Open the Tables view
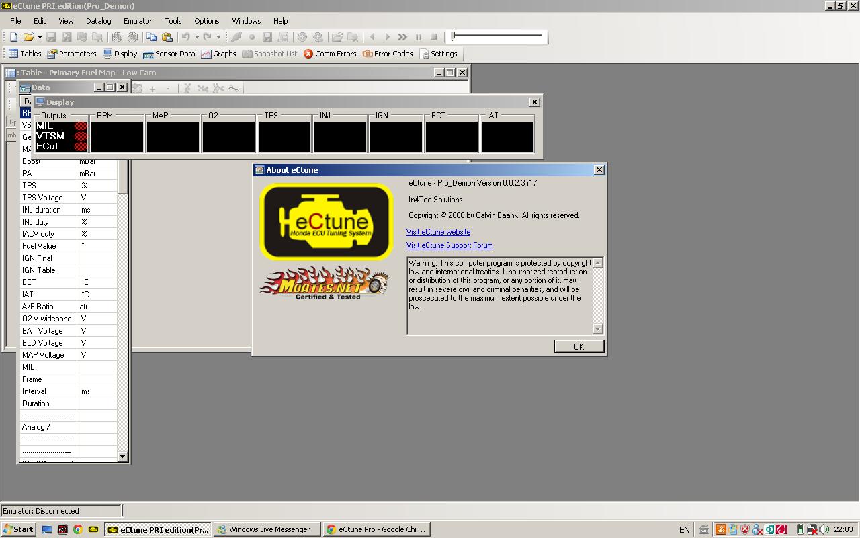The image size is (860, 538). (25, 54)
